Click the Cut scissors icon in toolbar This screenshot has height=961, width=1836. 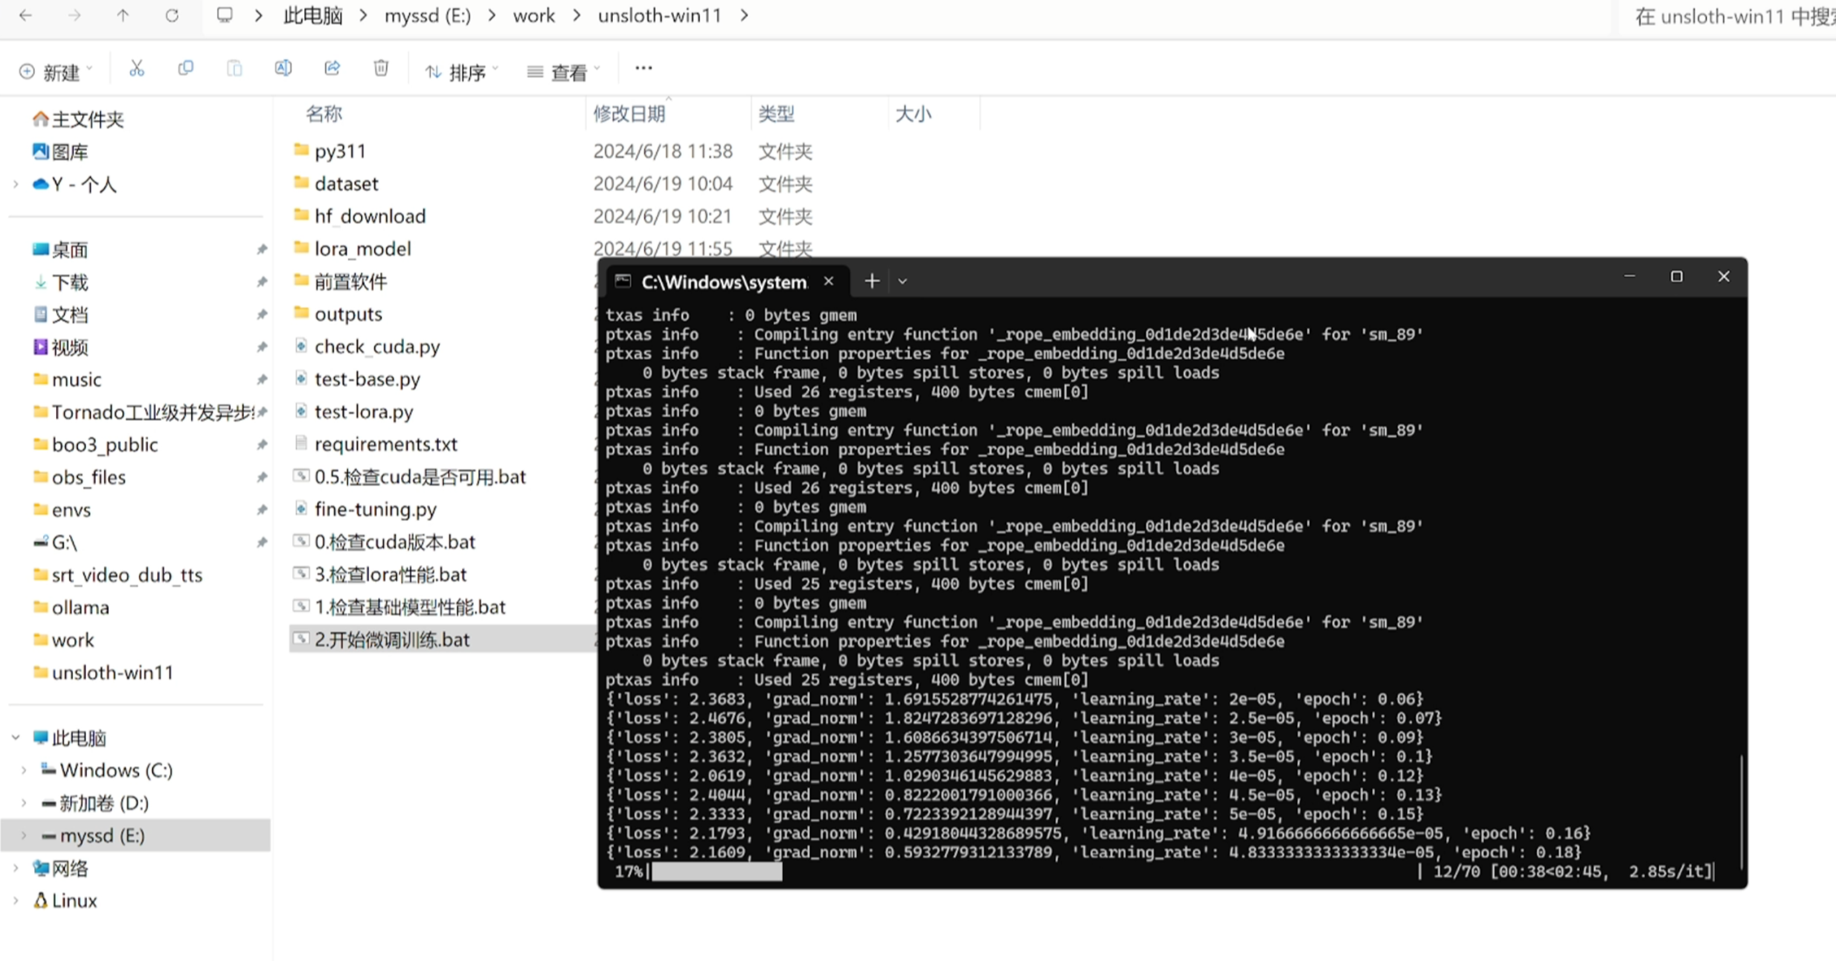pos(136,69)
